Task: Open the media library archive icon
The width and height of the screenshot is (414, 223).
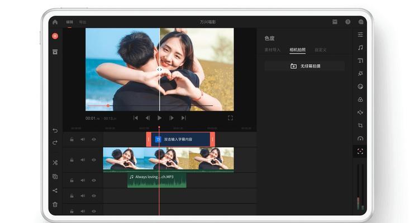Action: click(x=55, y=52)
